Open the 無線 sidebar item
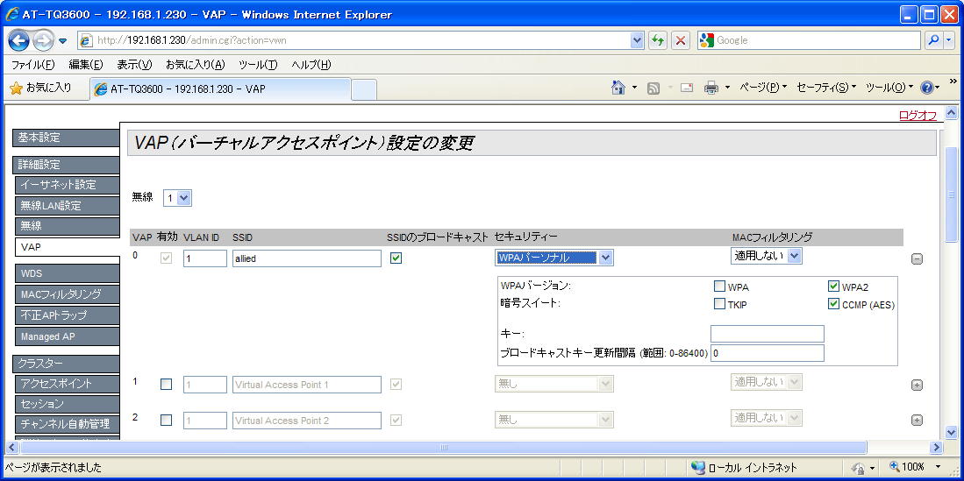The width and height of the screenshot is (964, 481). 67,226
